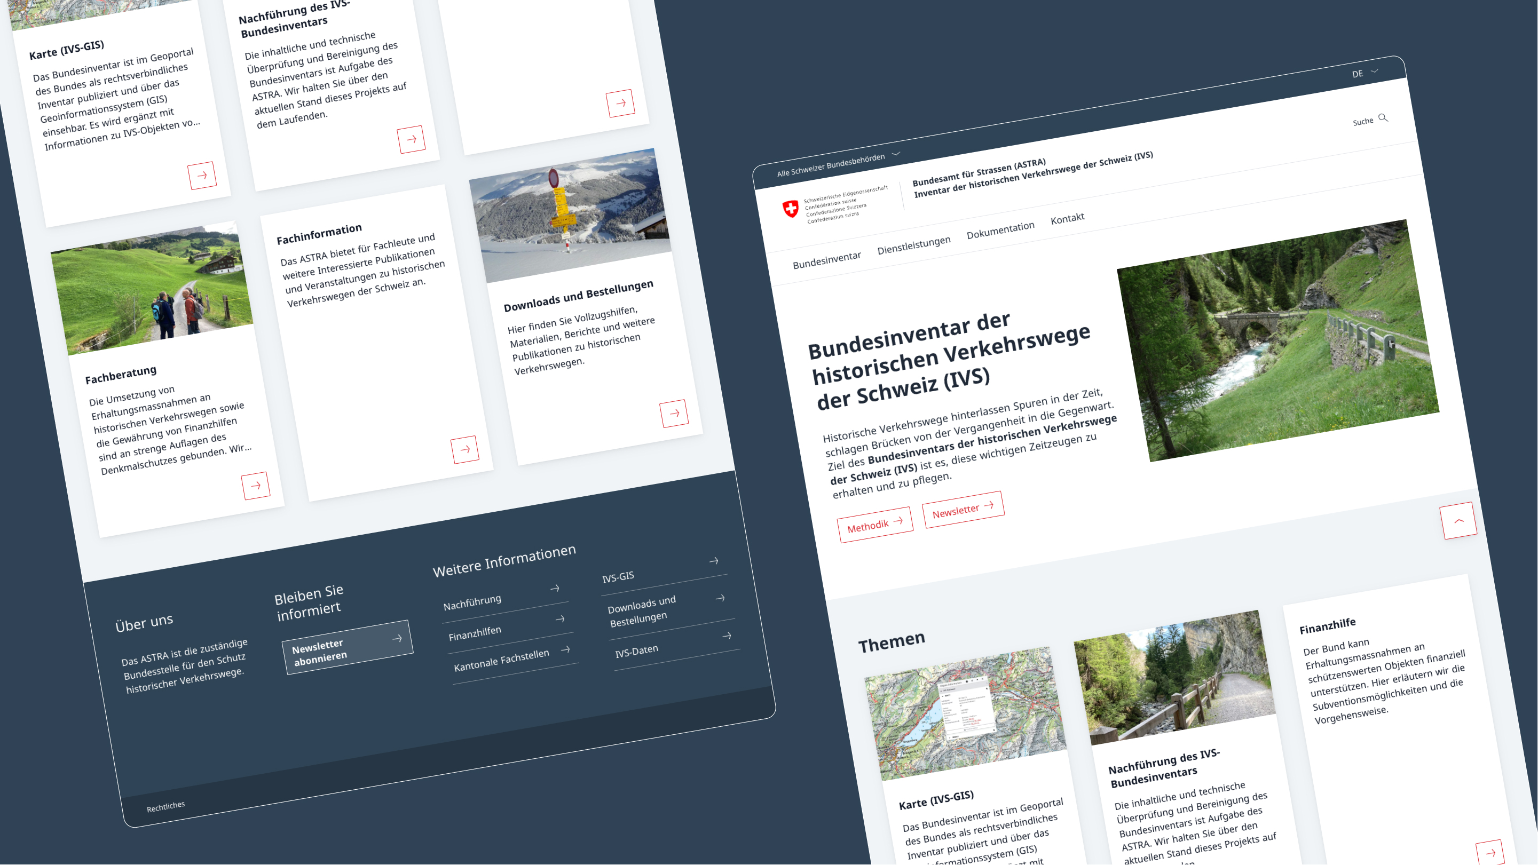Viewport: 1538px width, 865px height.
Task: Click the footer IVS-GIS row arrow
Action: [714, 561]
